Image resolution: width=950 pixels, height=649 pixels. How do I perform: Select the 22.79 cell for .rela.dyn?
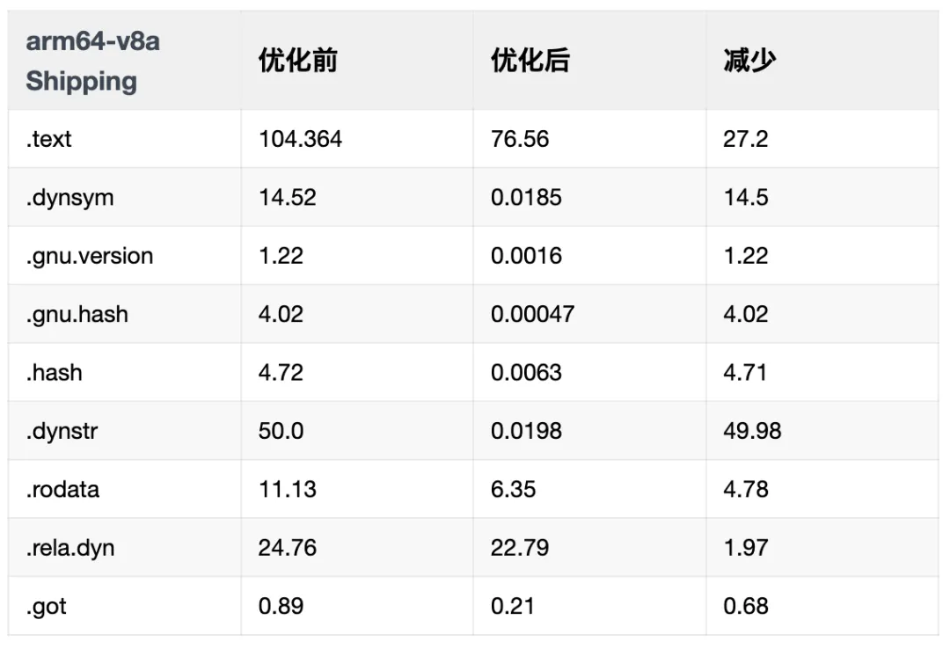520,548
